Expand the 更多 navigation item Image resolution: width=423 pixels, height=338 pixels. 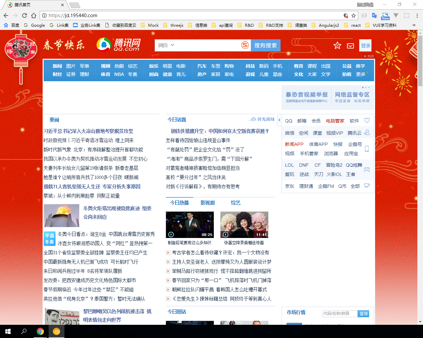[x=361, y=74]
